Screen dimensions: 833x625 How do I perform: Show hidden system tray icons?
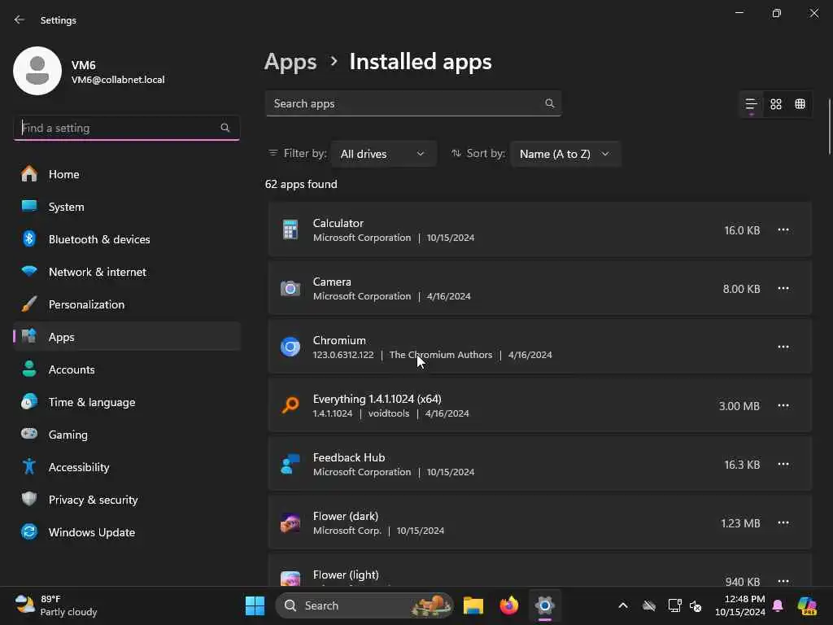click(623, 605)
